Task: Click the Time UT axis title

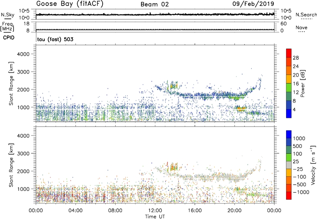Action: tap(155, 216)
